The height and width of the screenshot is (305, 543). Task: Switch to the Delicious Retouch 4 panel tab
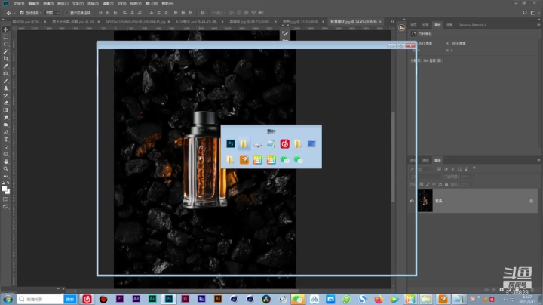pyautogui.click(x=472, y=25)
